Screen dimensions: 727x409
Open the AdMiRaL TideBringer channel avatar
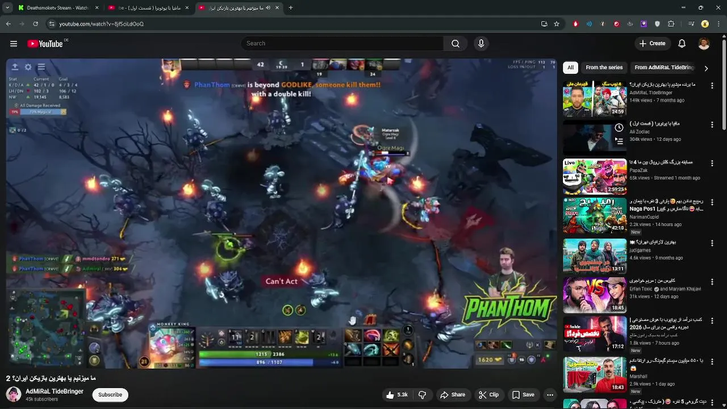coord(14,394)
